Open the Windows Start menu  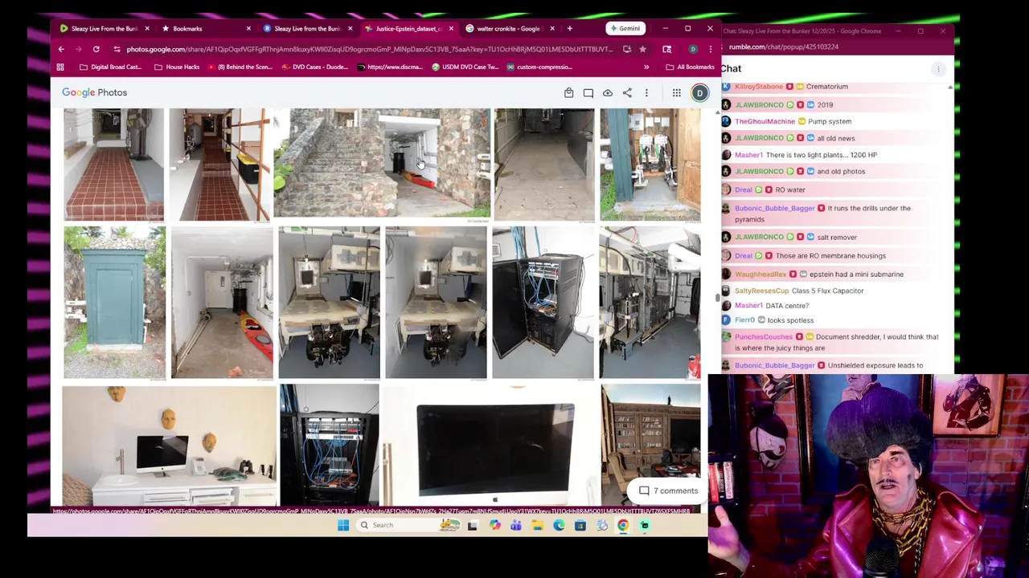coord(343,525)
